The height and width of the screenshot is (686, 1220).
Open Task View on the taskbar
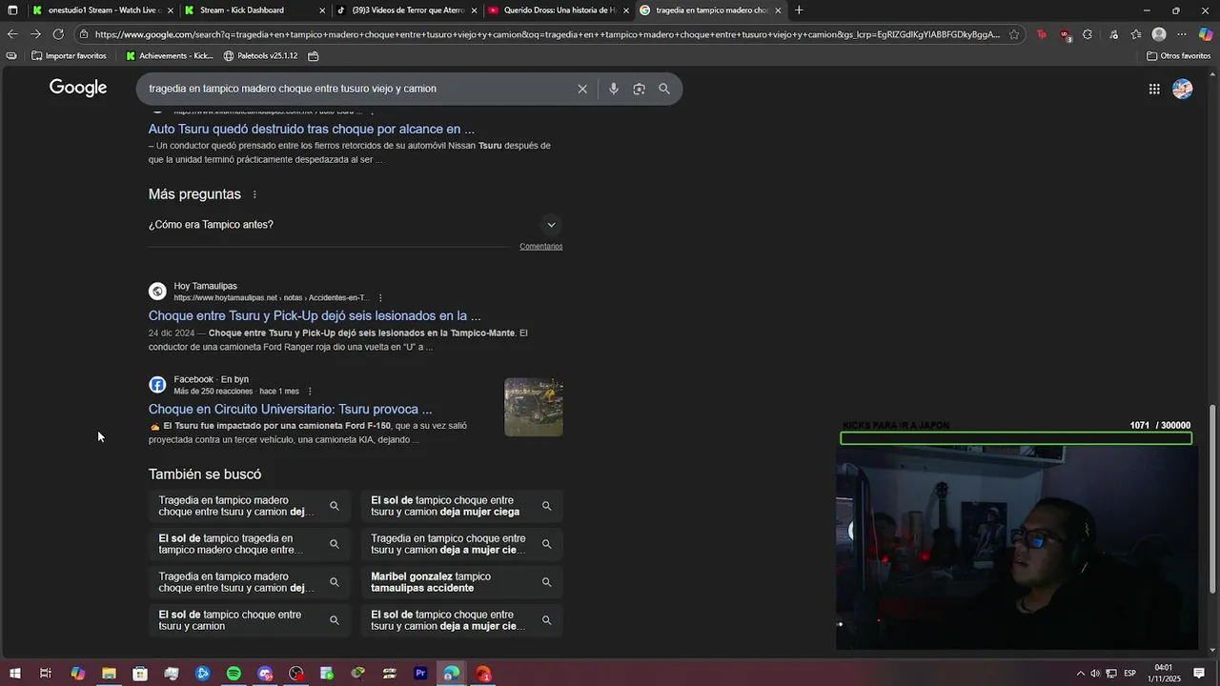(x=46, y=674)
